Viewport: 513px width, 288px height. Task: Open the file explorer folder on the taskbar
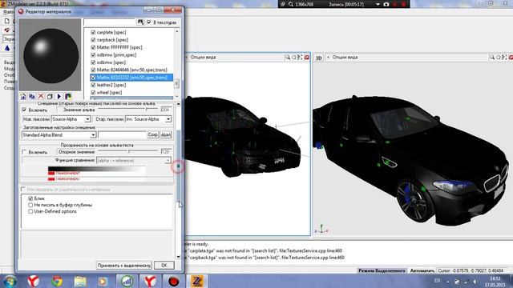[80, 281]
